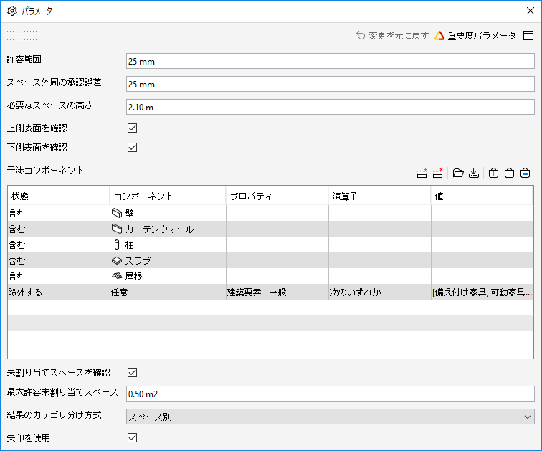Open 重要度パラメータ settings
Viewport: 542px width, 451px height.
(475, 35)
